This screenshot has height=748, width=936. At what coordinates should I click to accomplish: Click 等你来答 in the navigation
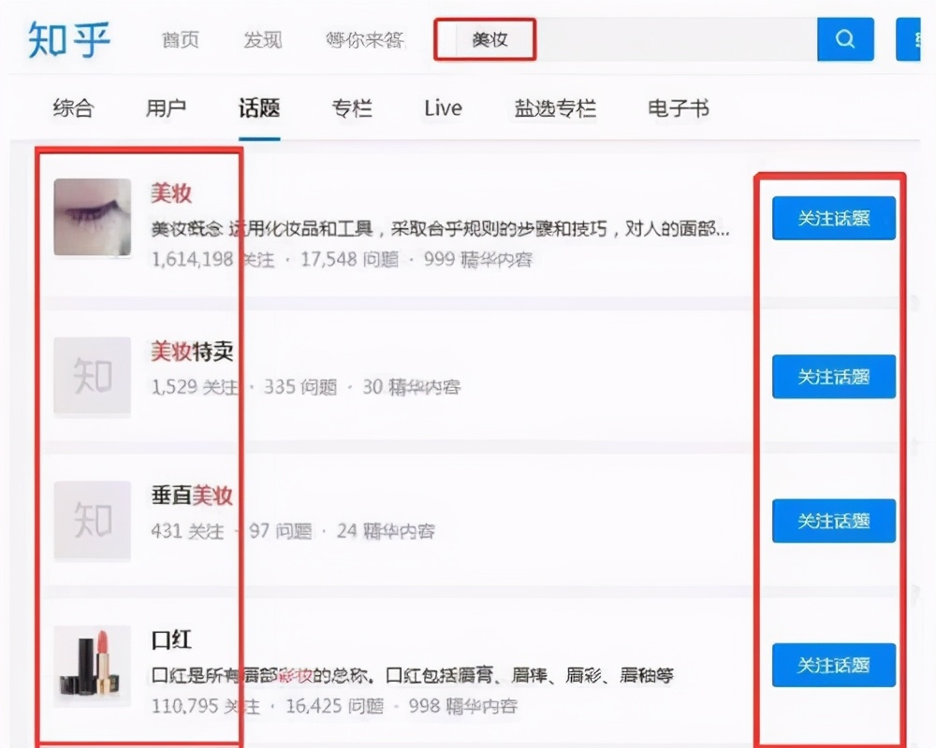(364, 39)
